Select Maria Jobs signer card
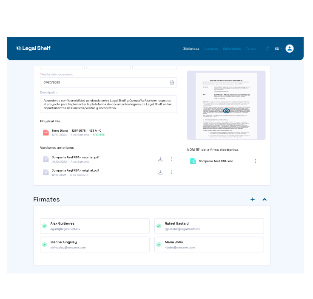313x299 pixels. 209,244
